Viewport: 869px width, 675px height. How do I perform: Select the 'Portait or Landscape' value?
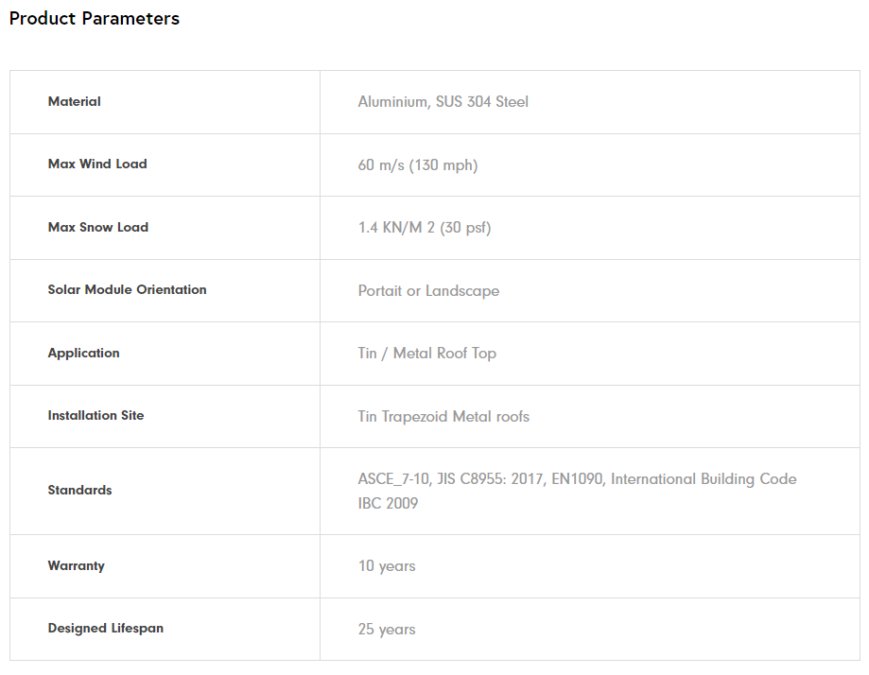(x=428, y=291)
